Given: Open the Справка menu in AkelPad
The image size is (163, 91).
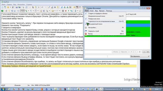Looking at the screenshot, I should pyautogui.click(x=29, y=5).
